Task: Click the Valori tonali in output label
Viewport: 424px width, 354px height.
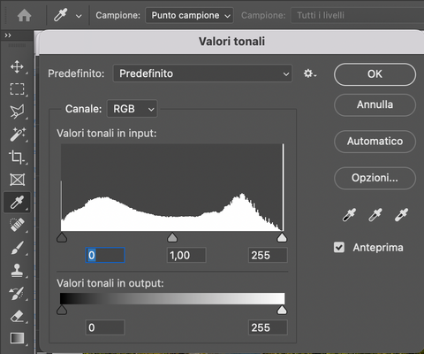Action: tap(110, 283)
